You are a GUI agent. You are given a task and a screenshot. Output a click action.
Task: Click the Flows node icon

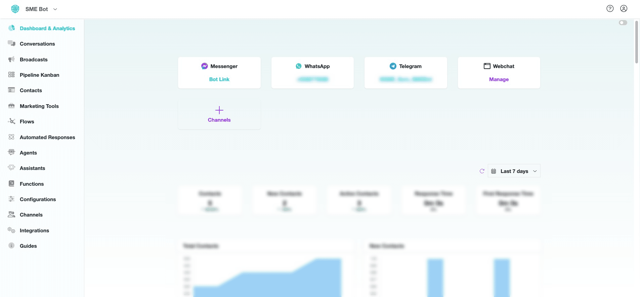pyautogui.click(x=12, y=121)
